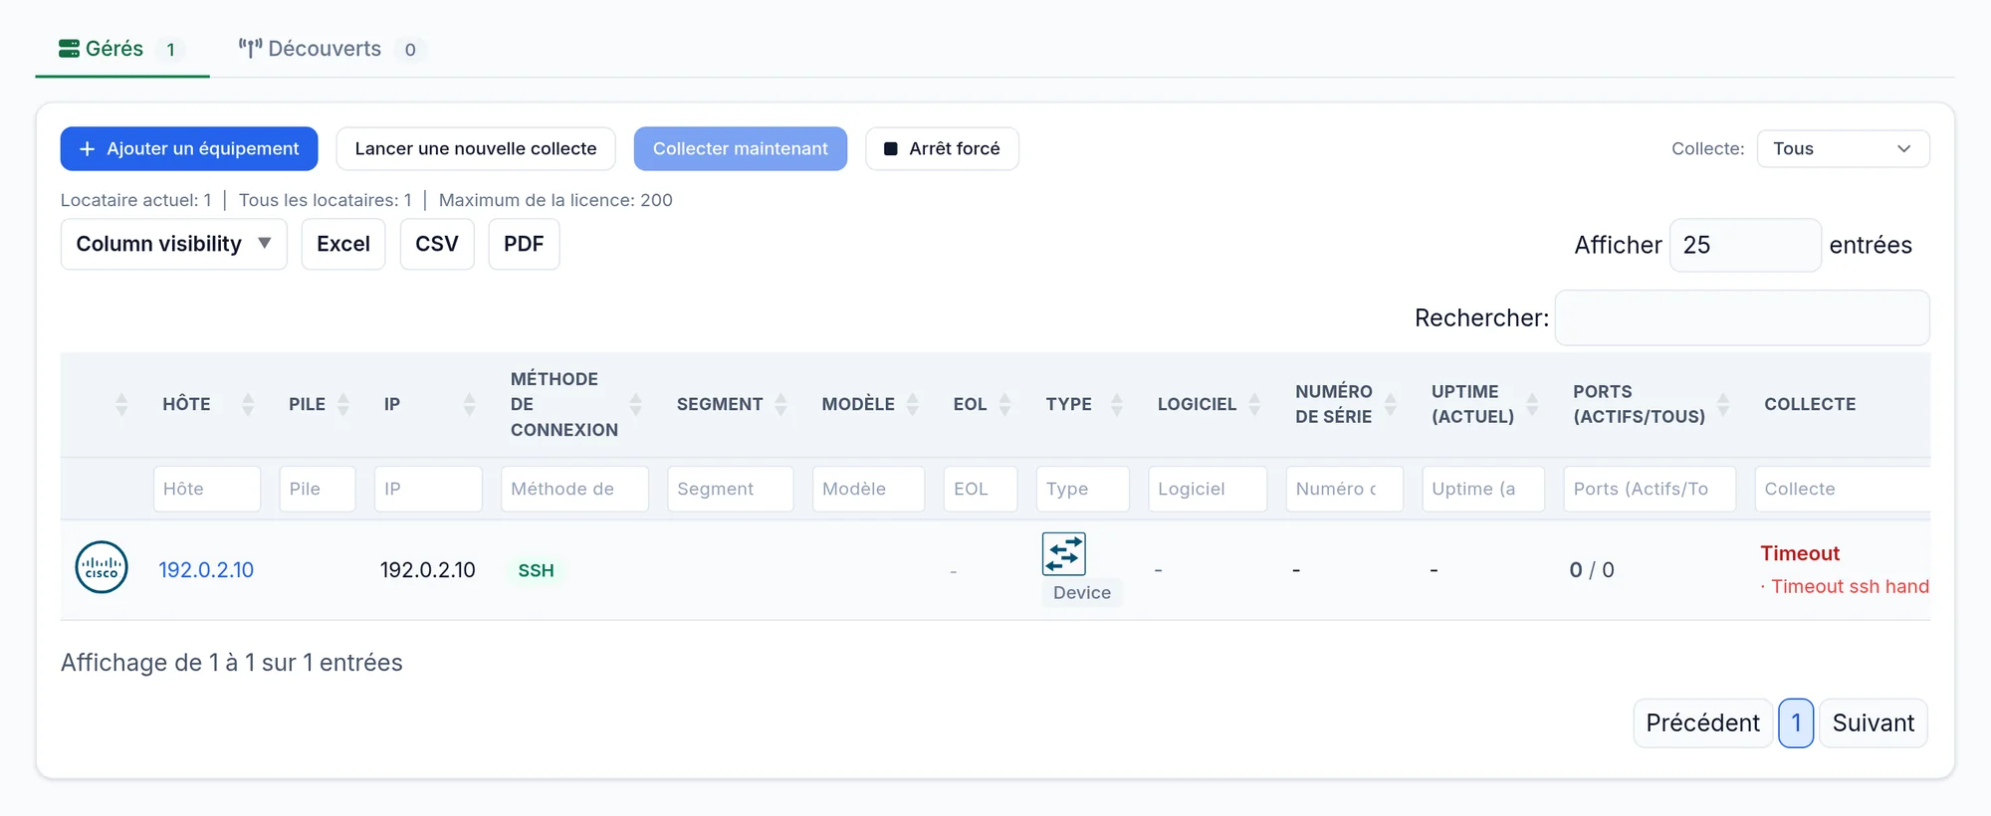
Task: Focus the Logiciel column filter field
Action: click(x=1208, y=489)
